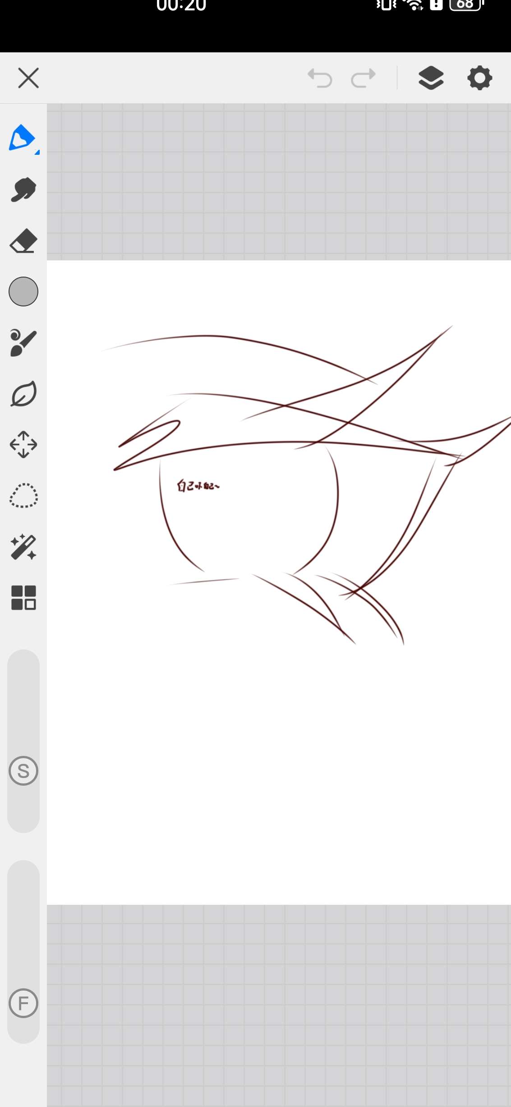Select the Magic Wand tool with sparkles

point(23,547)
